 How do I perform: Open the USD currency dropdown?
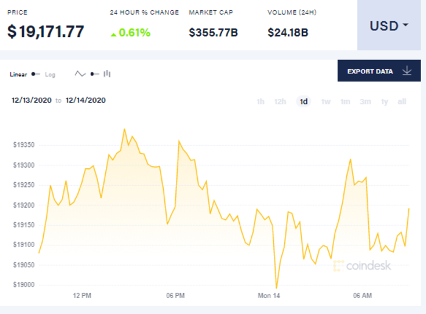(x=389, y=26)
